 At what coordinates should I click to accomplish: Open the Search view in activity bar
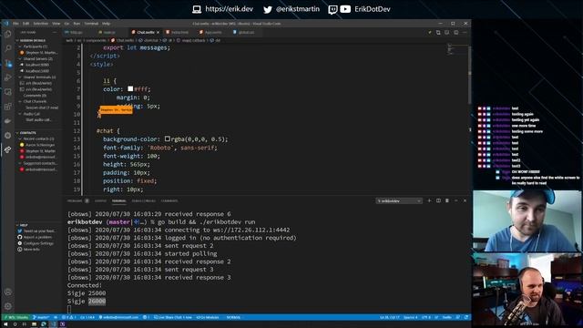[x=8, y=48]
